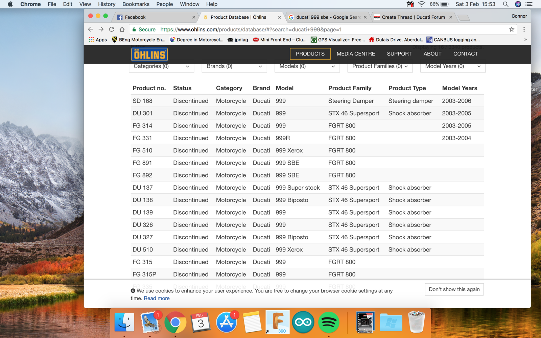Viewport: 541px width, 338px height.
Task: Open Spotlight search in the menu bar
Action: (x=505, y=4)
